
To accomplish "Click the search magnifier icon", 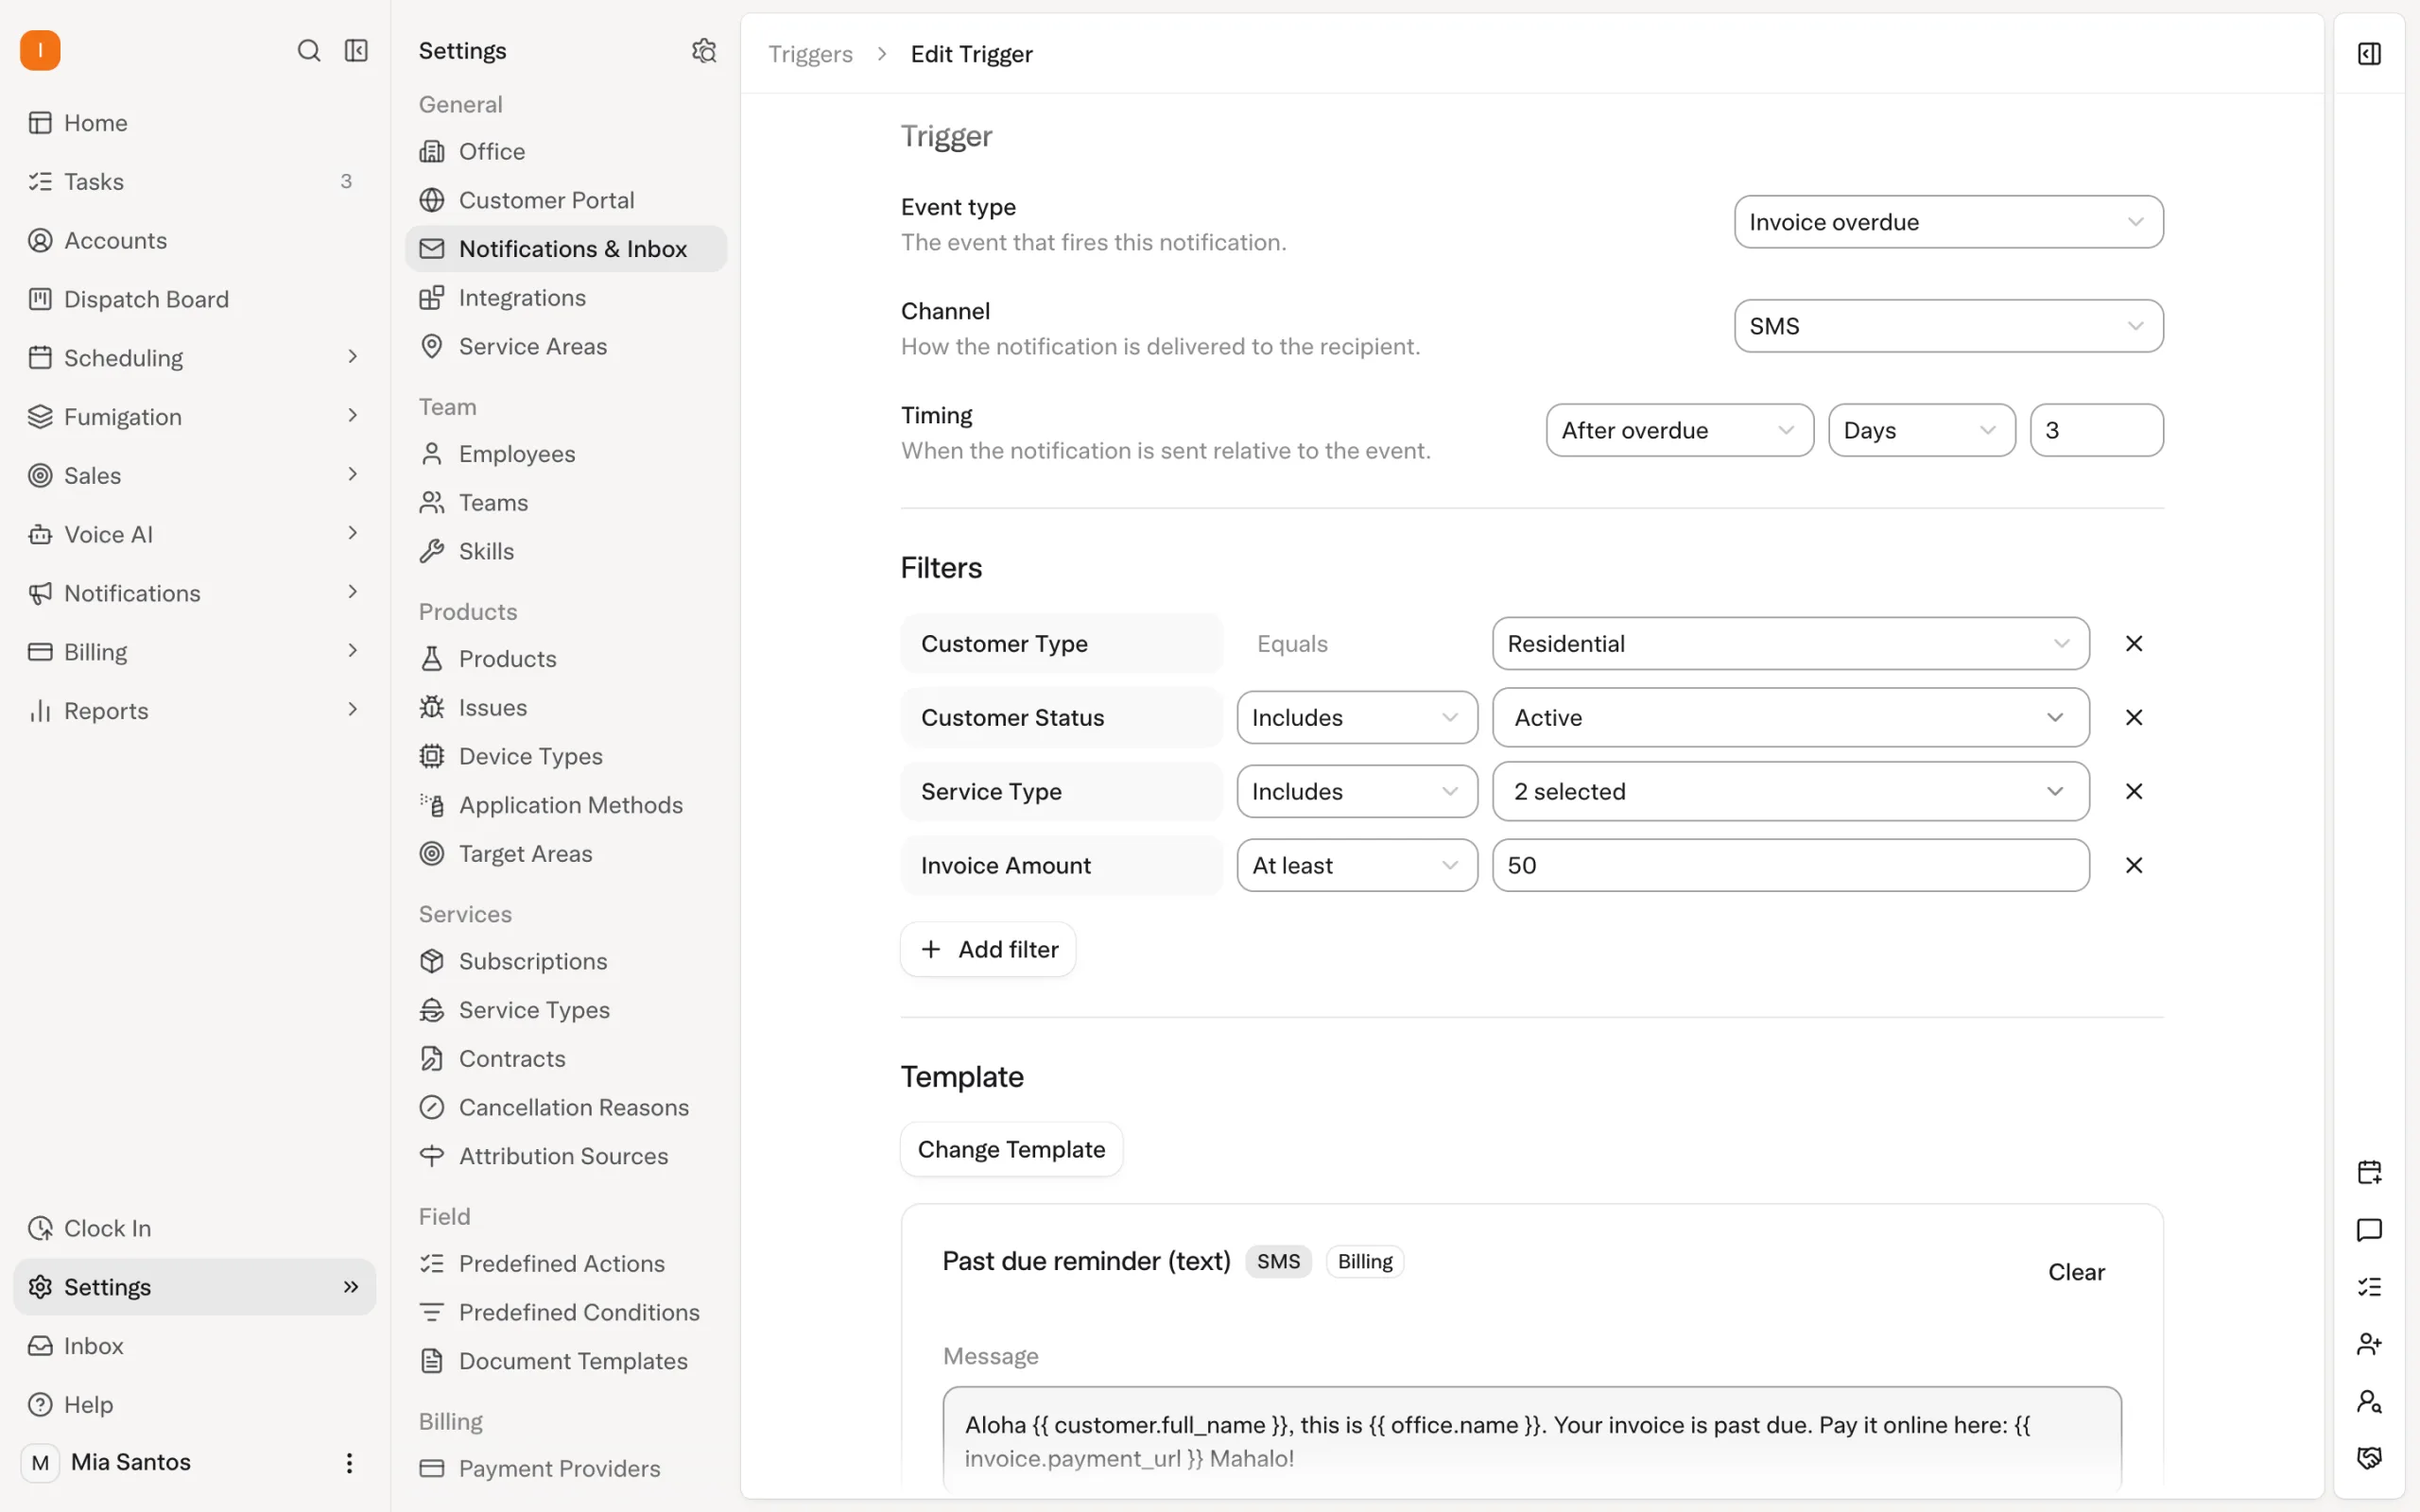I will [x=309, y=50].
